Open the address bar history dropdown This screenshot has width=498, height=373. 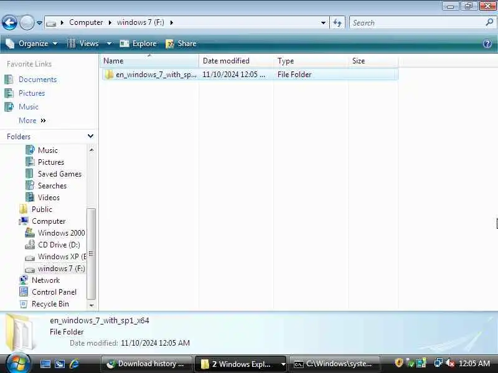pos(323,23)
